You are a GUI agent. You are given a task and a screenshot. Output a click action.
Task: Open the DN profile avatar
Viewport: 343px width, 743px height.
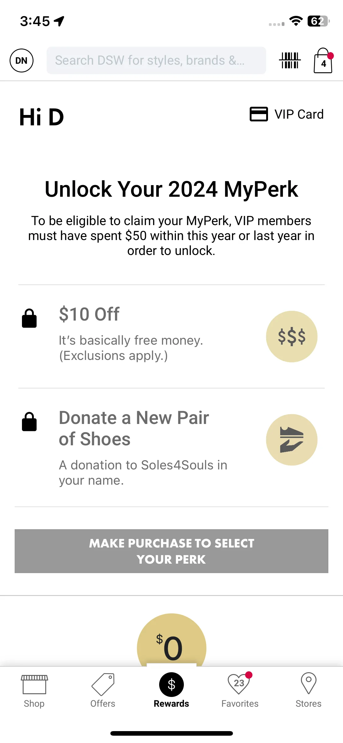(x=21, y=60)
